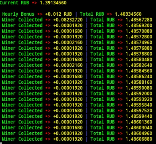Select the total value 1.48588160
This screenshot has height=144, width=156.
pyautogui.click(x=139, y=82)
